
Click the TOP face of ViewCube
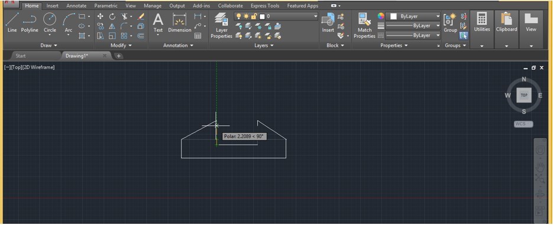tap(524, 95)
